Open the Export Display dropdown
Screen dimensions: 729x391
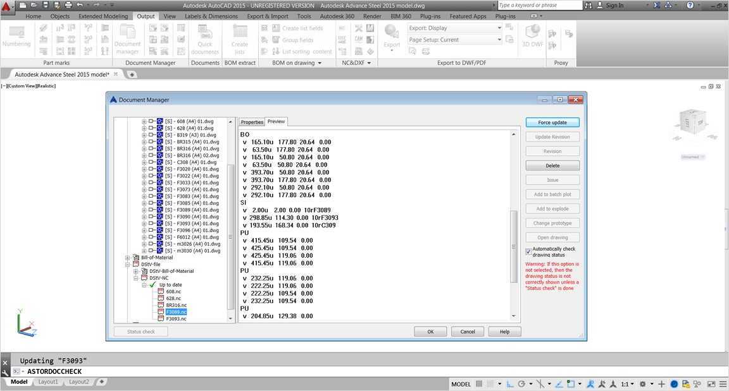[499, 28]
